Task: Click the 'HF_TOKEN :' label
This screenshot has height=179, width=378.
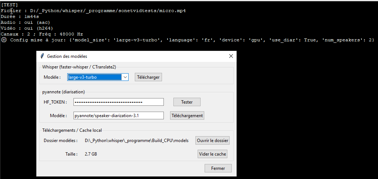Action: click(x=55, y=102)
